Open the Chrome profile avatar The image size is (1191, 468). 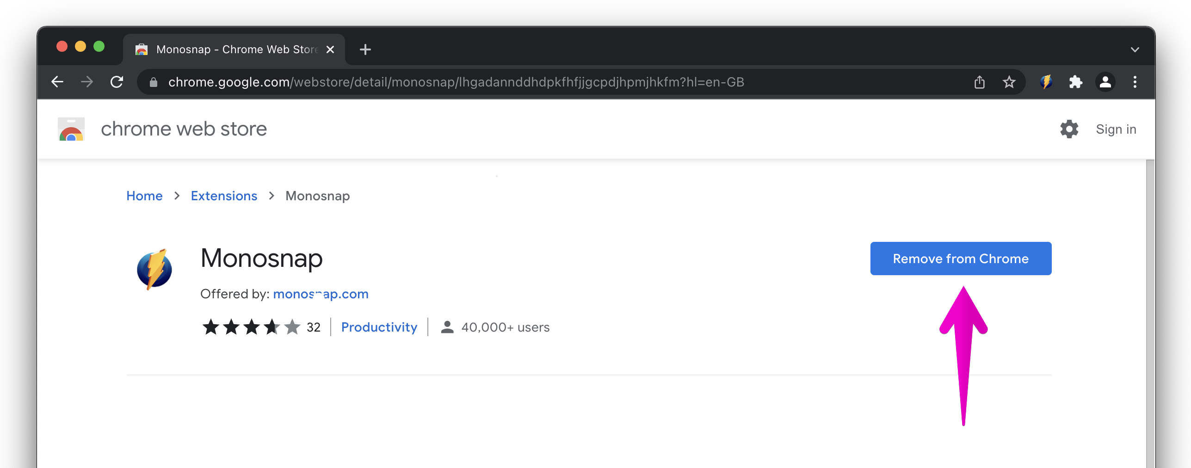click(1105, 82)
